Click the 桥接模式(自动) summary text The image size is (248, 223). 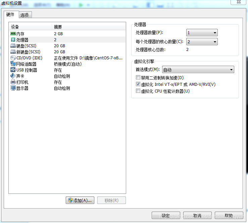pos(68,64)
